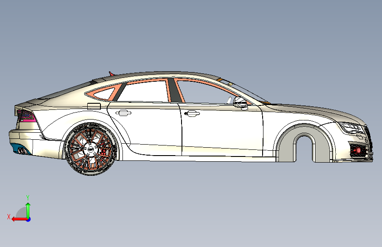Image resolution: width=382 pixels, height=247 pixels.
Task: Select the rear quarter window glass
Action: tap(104, 94)
